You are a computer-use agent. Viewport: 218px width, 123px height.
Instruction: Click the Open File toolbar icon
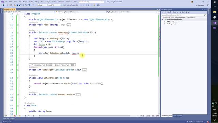point(15,5)
